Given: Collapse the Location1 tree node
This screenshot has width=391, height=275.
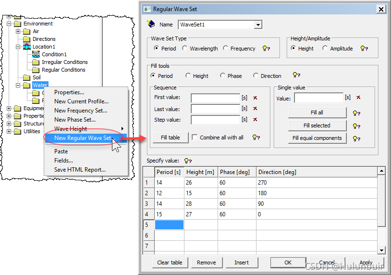Looking at the screenshot, I should (18, 47).
